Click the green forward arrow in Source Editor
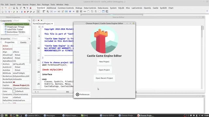 41,20
